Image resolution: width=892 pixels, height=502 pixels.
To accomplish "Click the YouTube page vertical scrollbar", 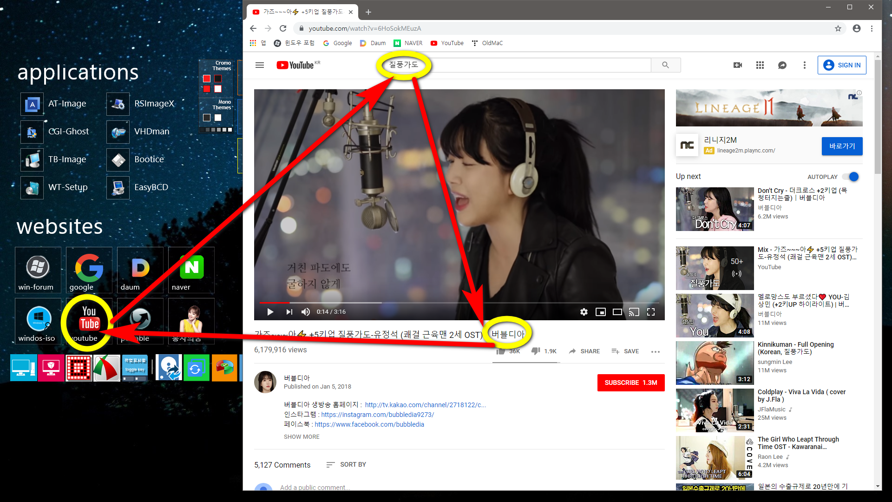I will (x=878, y=116).
